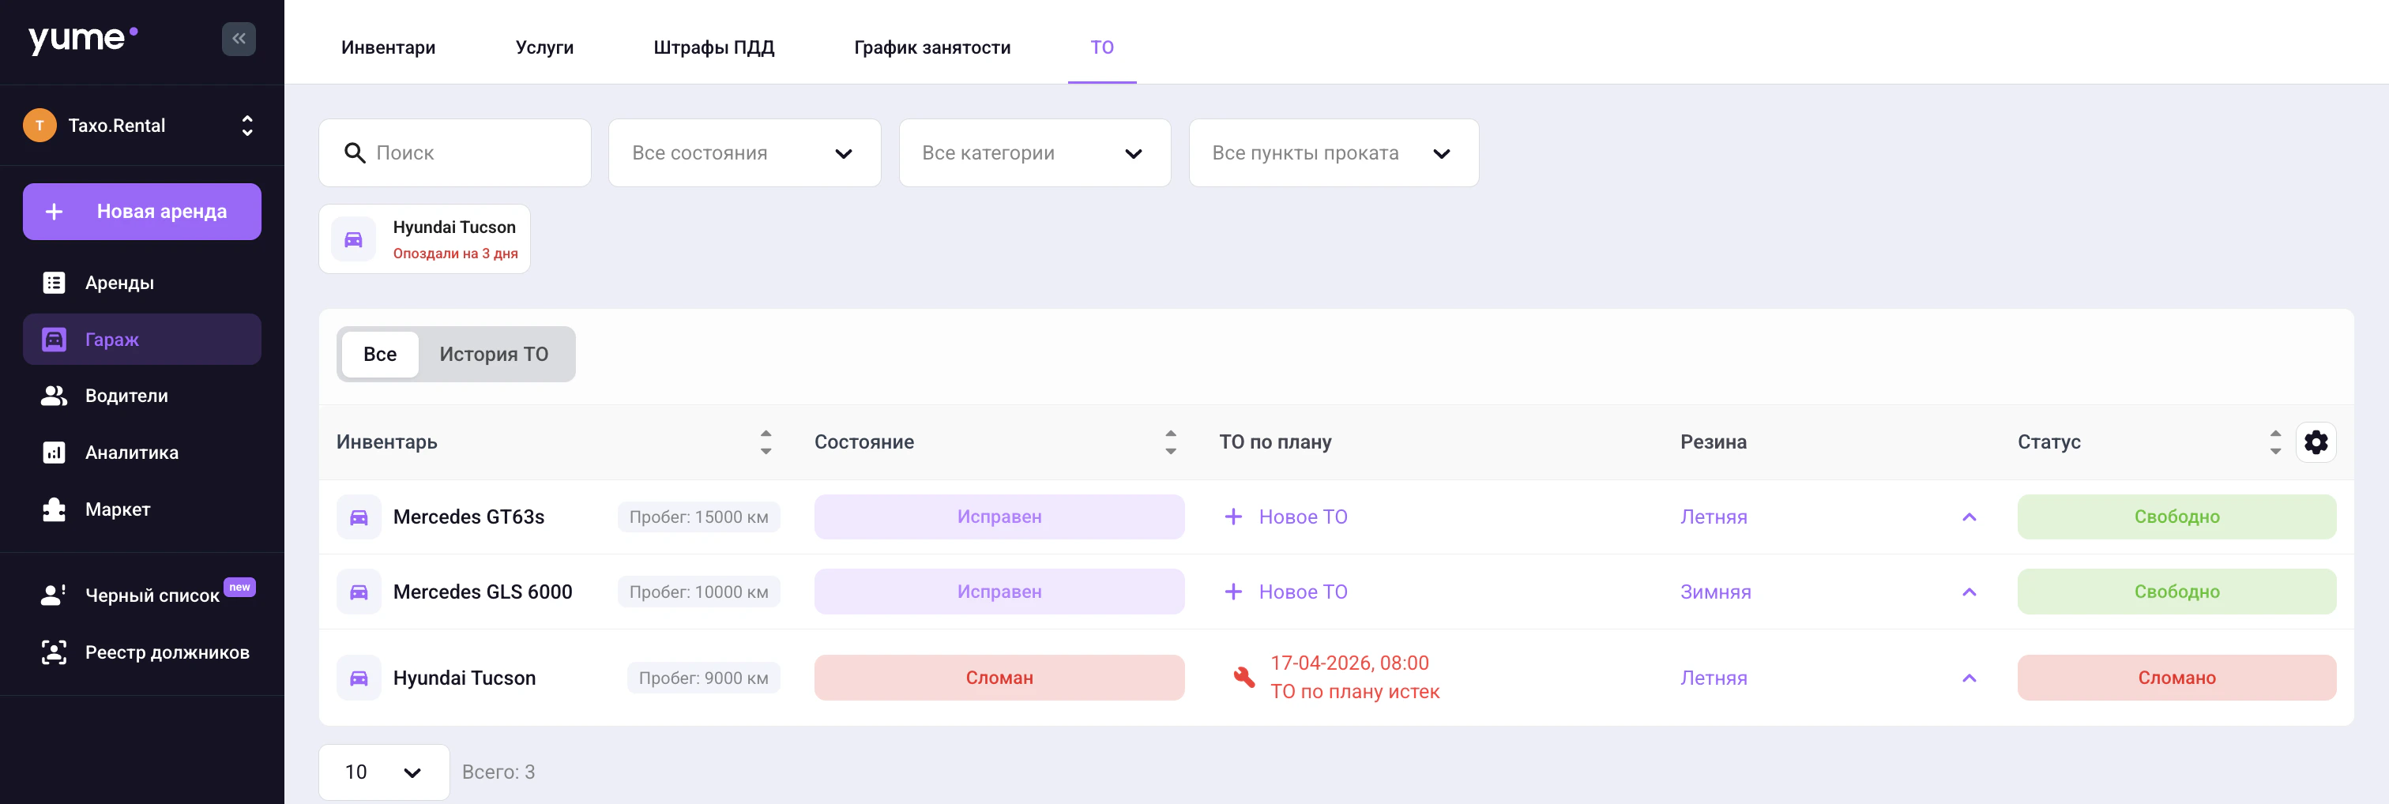Open the Все состояния dropdown
Viewport: 2389px width, 804px height.
click(x=743, y=153)
